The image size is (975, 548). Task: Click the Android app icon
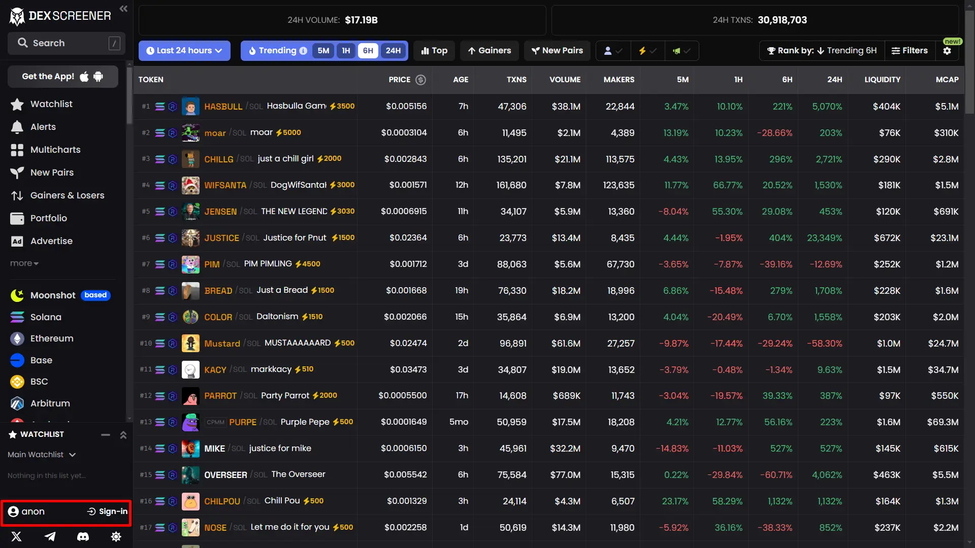(x=99, y=76)
